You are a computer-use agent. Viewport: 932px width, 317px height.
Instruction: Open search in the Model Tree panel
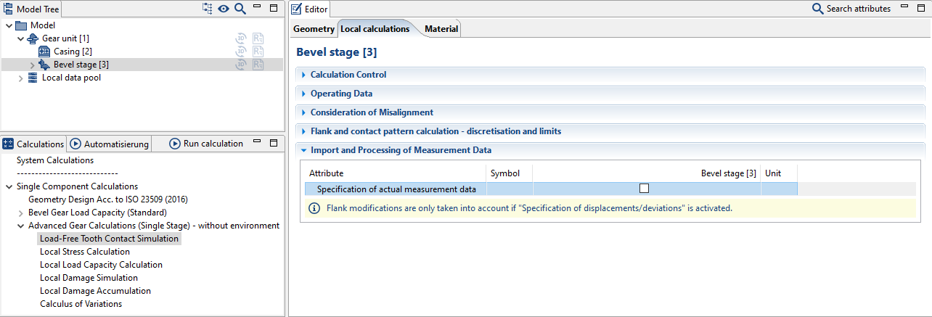tap(240, 9)
